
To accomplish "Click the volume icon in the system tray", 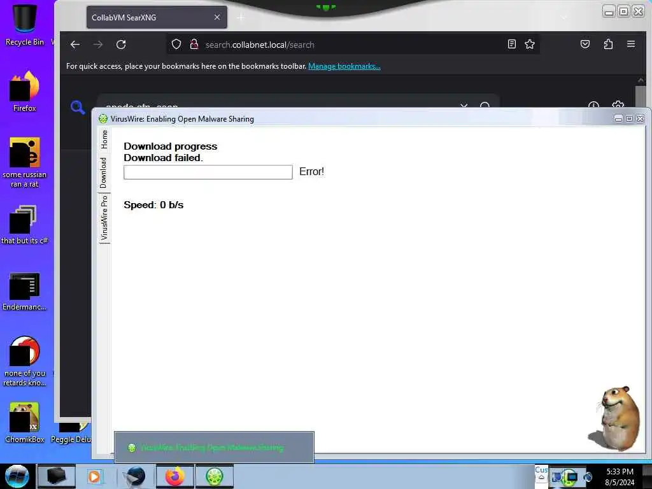I will 587,477.
